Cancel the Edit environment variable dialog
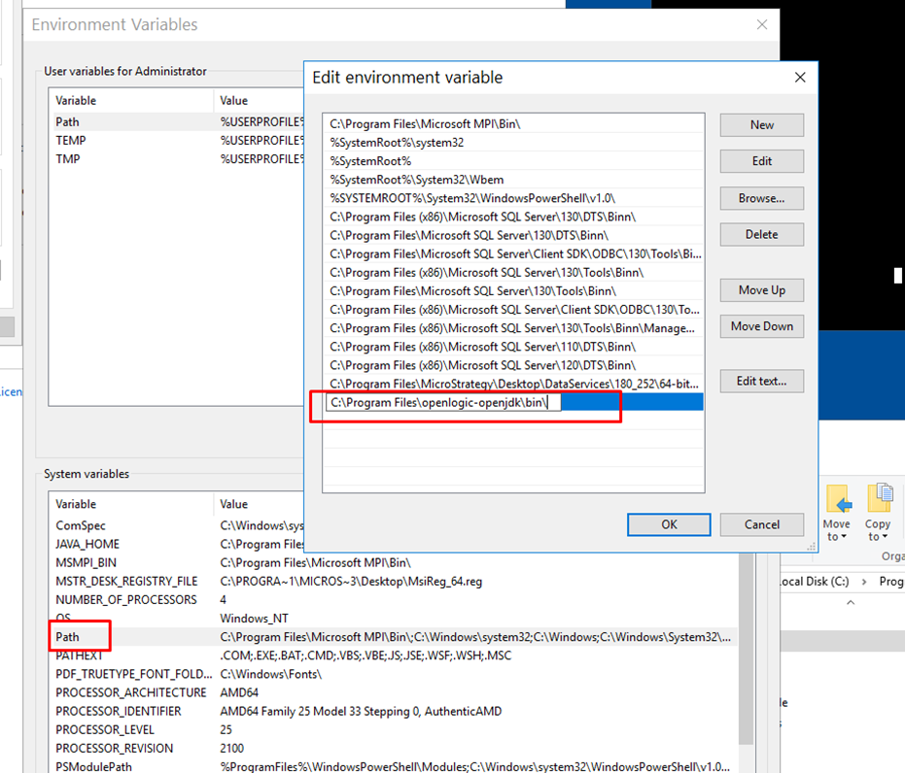The height and width of the screenshot is (773, 905). (762, 524)
